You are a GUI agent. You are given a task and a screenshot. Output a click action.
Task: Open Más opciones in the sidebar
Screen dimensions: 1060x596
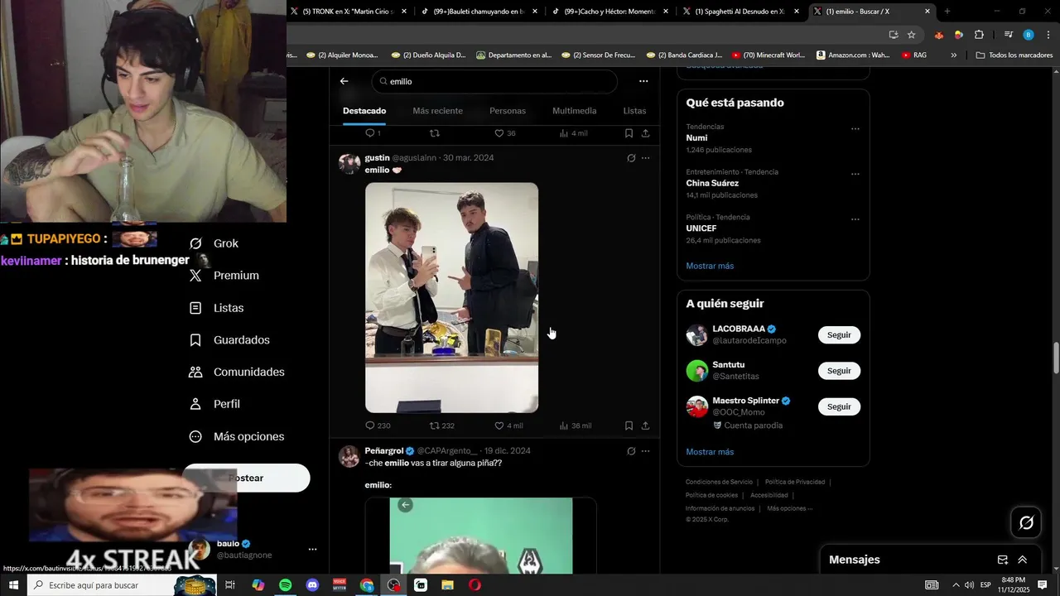(237, 436)
